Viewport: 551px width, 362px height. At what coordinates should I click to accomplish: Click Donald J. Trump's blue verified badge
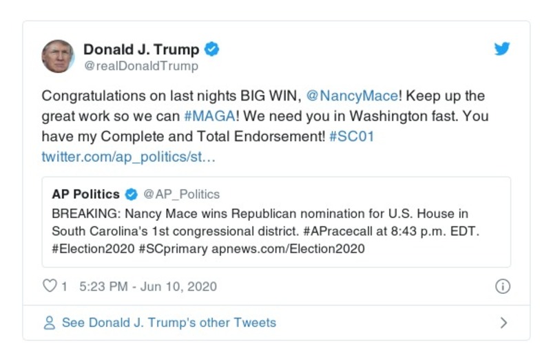click(x=213, y=50)
